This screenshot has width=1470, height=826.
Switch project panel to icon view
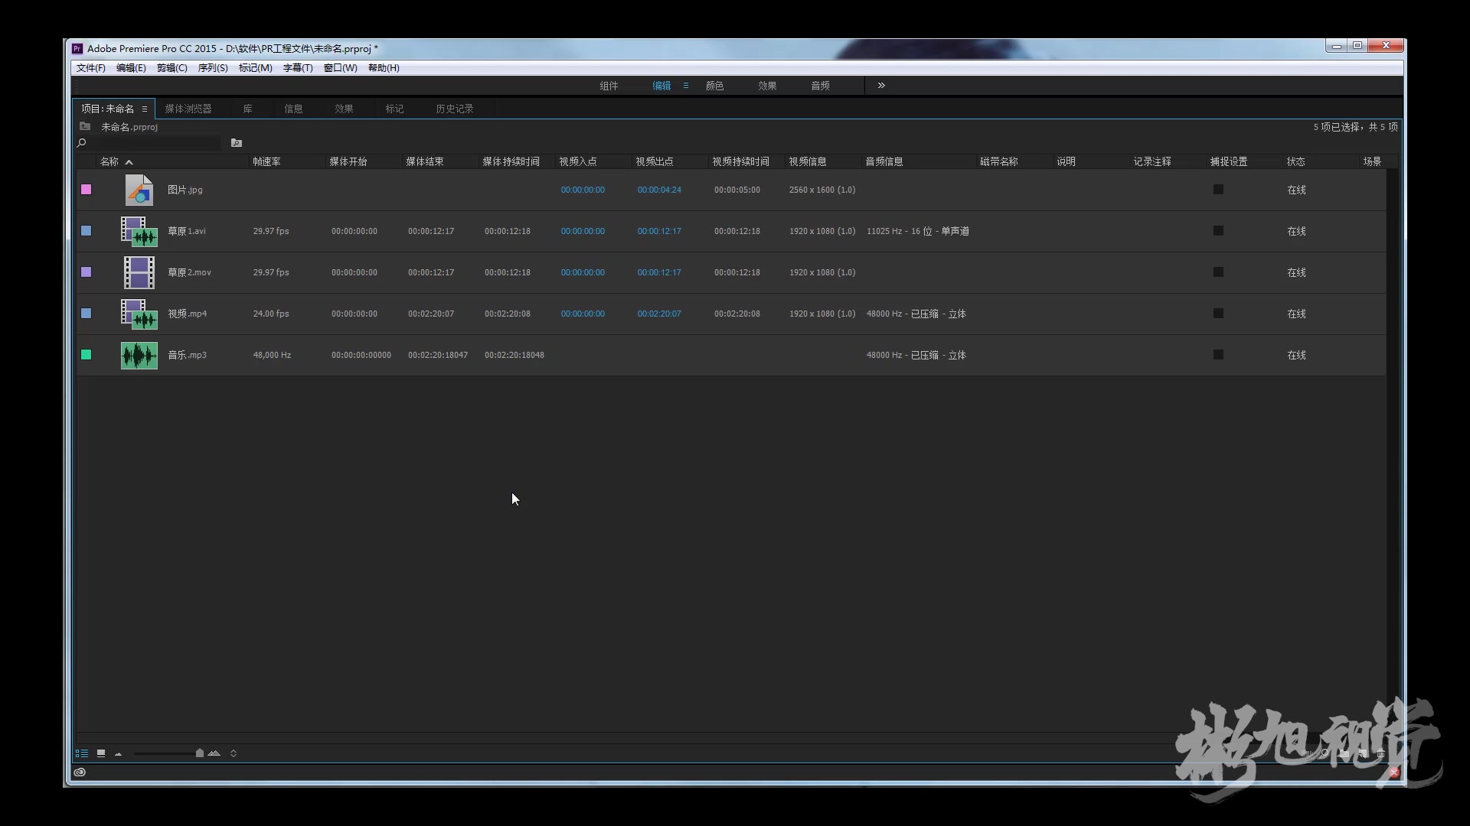101,753
